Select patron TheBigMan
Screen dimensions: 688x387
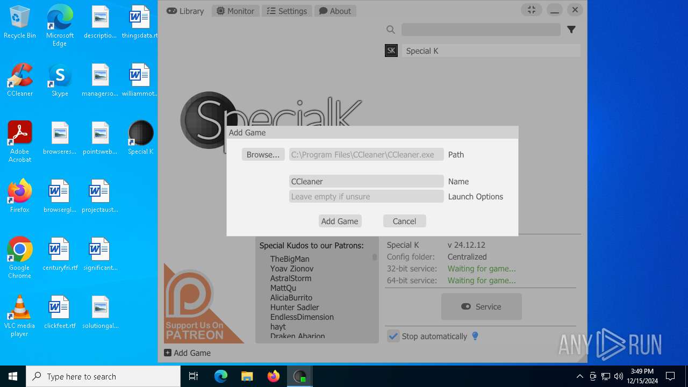point(290,259)
